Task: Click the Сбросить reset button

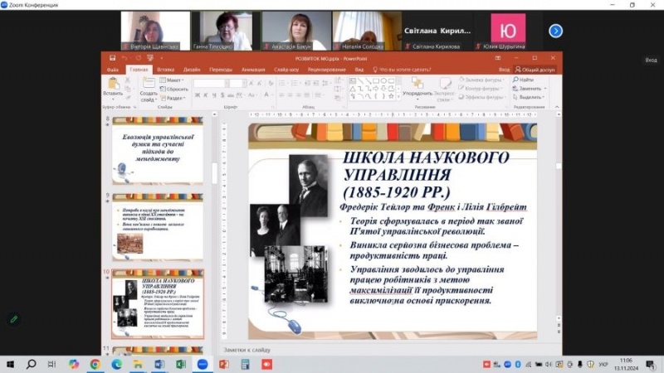Action: pos(176,89)
